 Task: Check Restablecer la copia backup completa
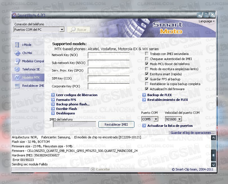pos(147,84)
